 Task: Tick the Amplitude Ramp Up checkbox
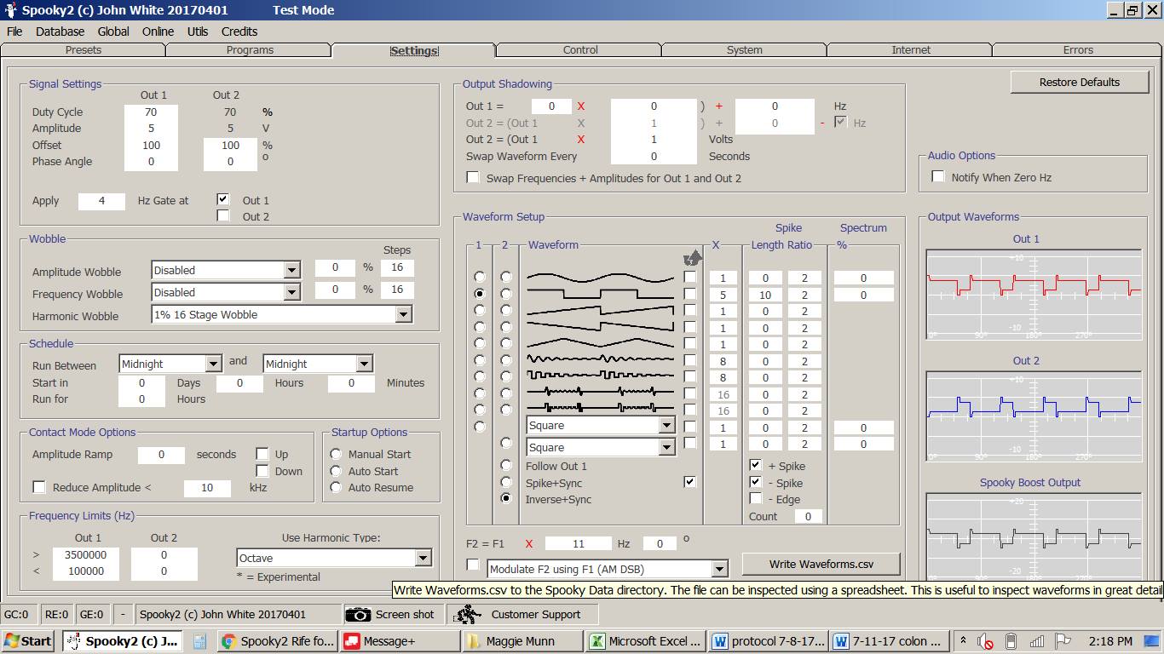coord(262,454)
